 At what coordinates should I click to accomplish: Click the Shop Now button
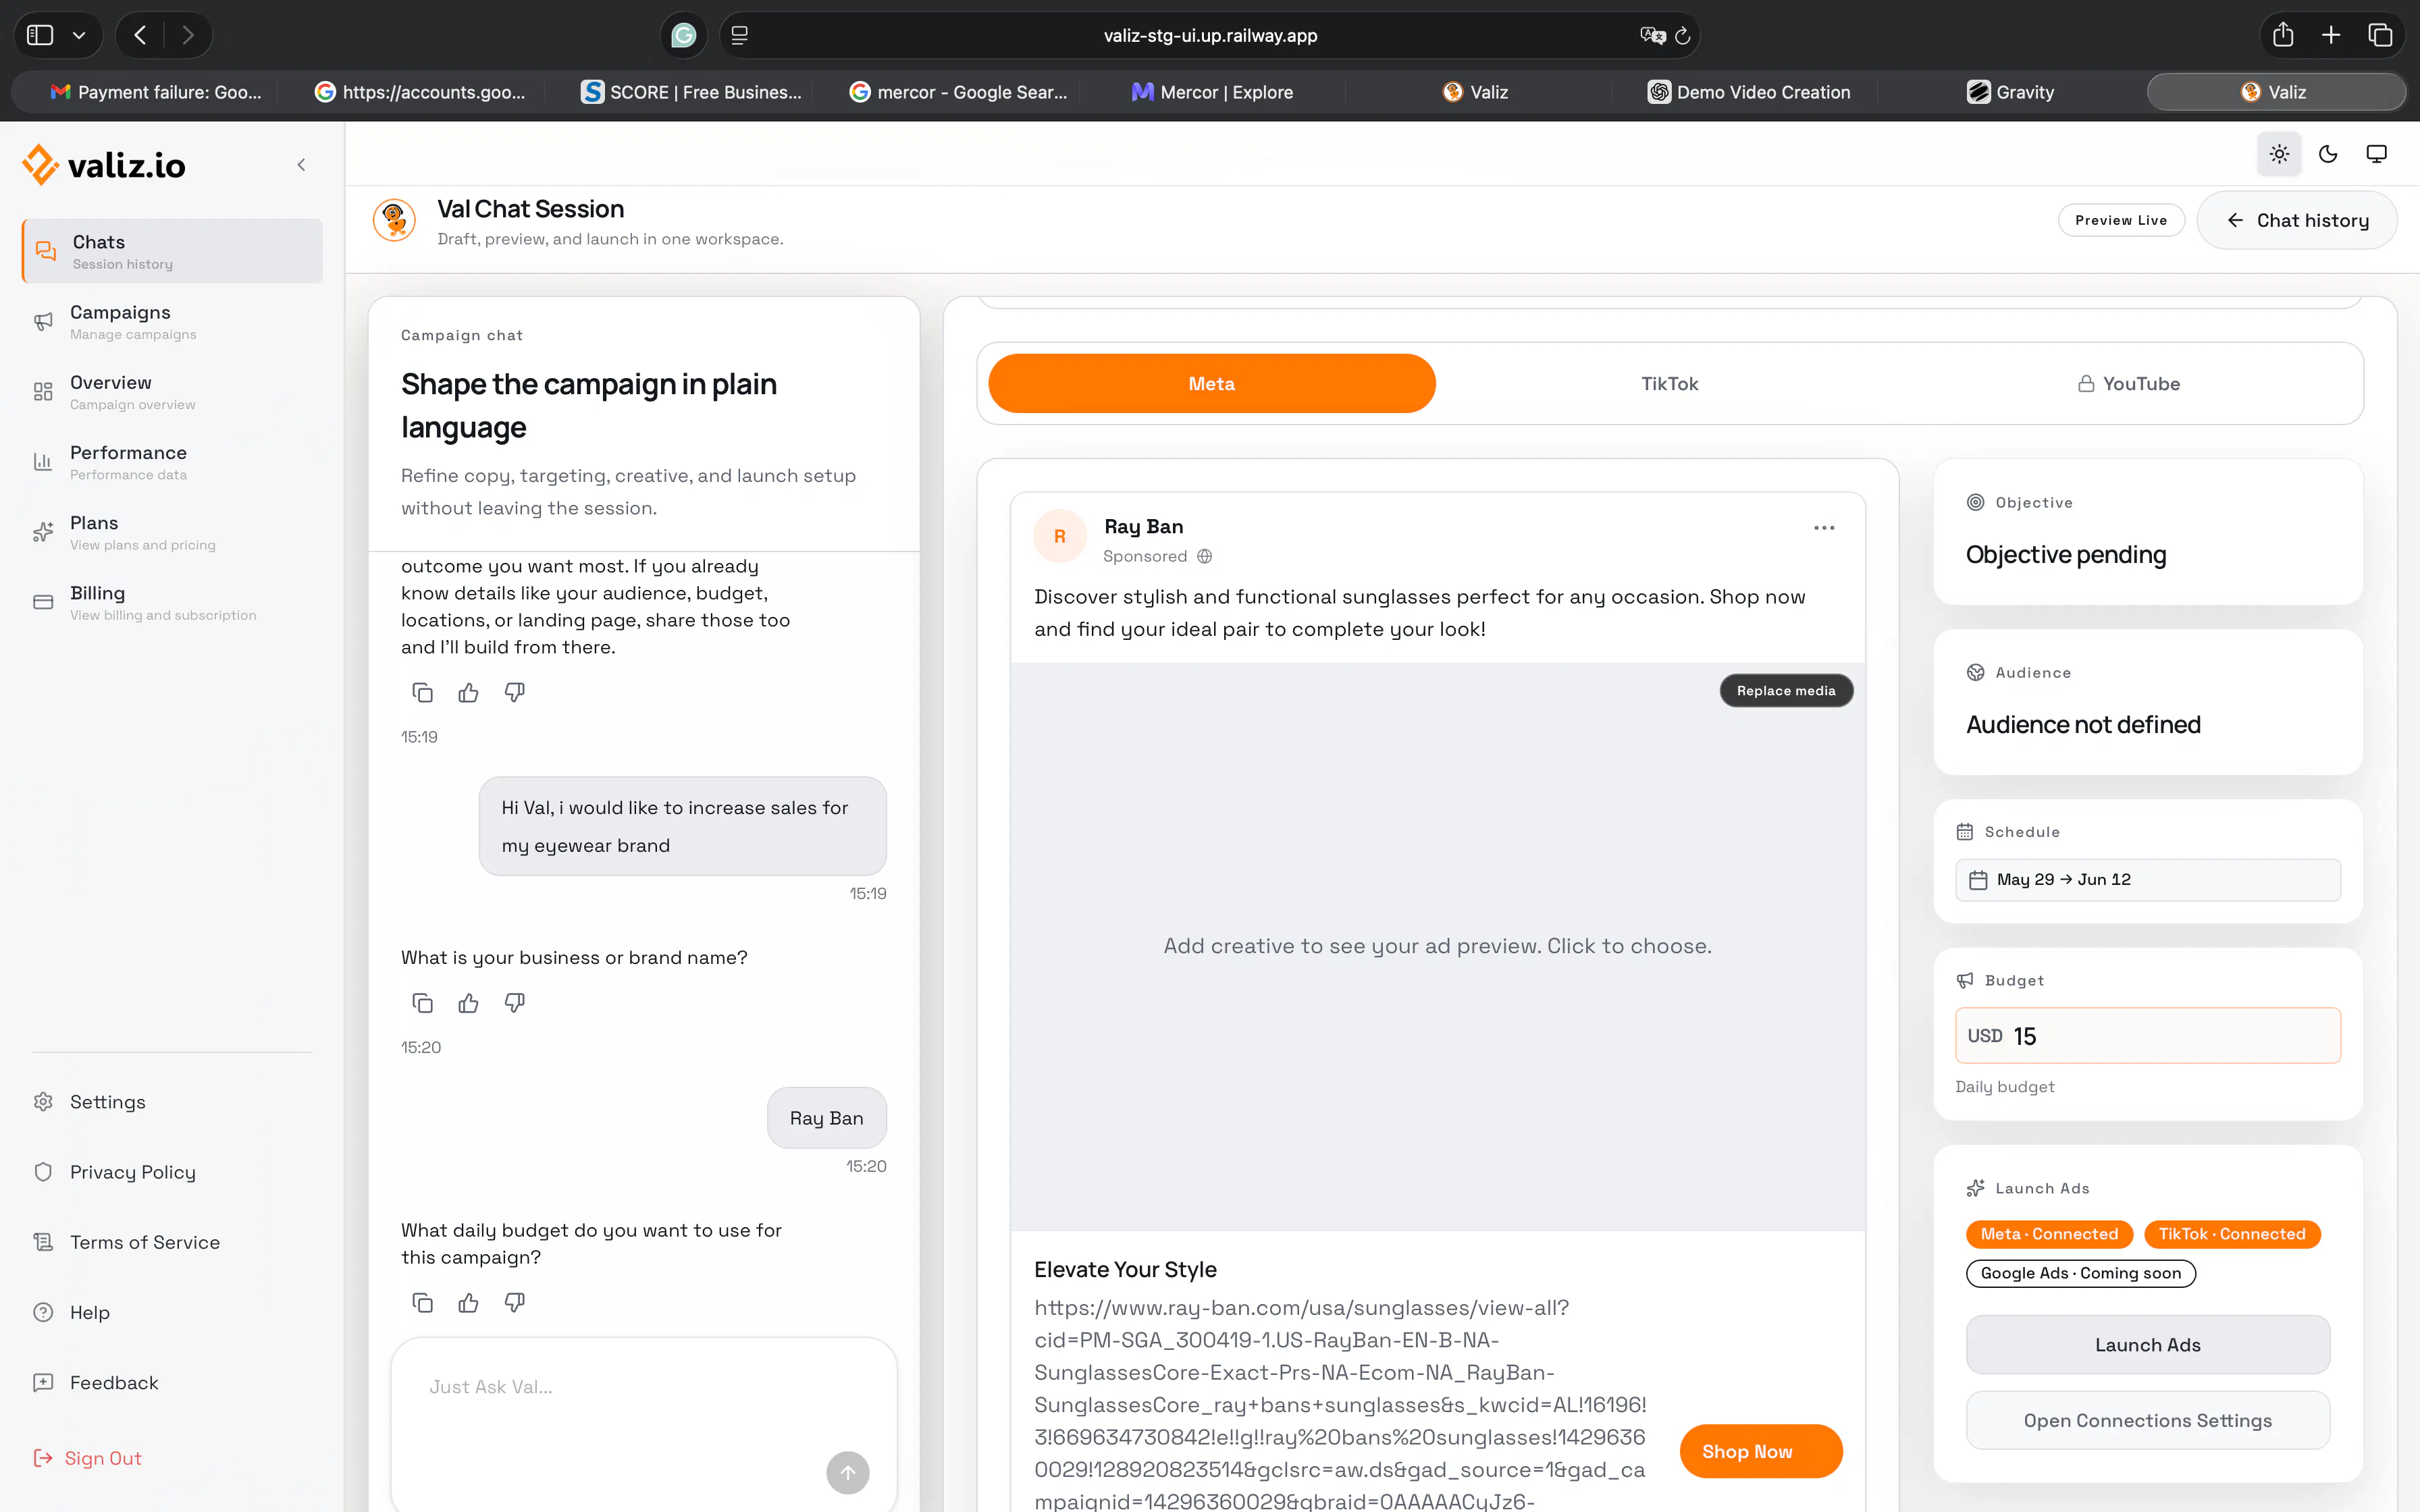point(1760,1451)
